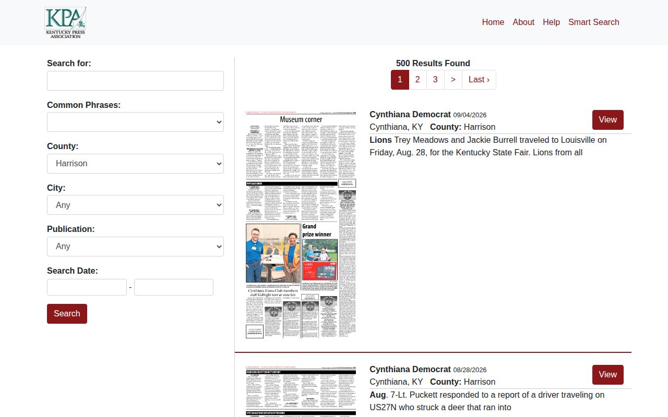Open the County dropdown showing Harrison
Viewport: 668px width, 417px height.
[135, 164]
